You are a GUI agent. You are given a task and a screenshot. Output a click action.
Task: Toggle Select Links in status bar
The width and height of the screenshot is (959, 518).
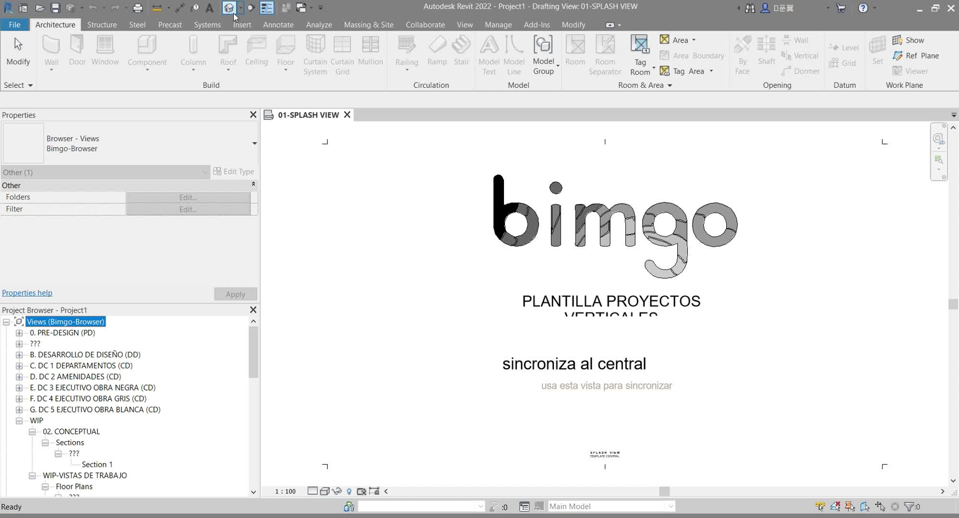820,506
